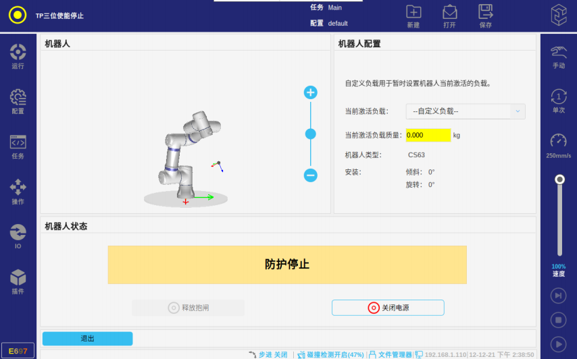Open the 操作 (Move) arrows icon
The width and height of the screenshot is (577, 359).
coord(18,191)
